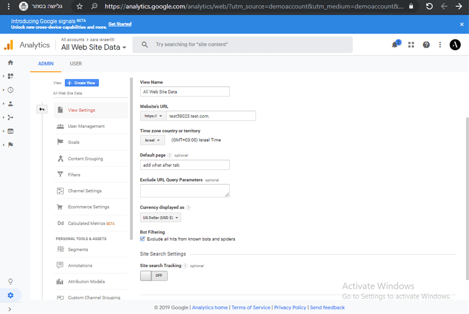Click the Get Started link in banner

(120, 24)
